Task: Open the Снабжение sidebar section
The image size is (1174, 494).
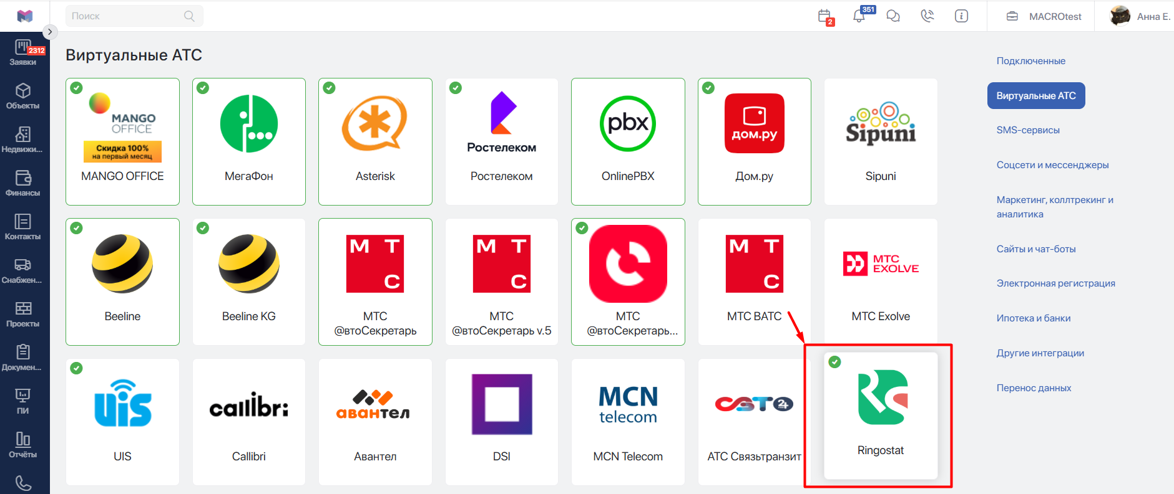Action: click(x=23, y=271)
